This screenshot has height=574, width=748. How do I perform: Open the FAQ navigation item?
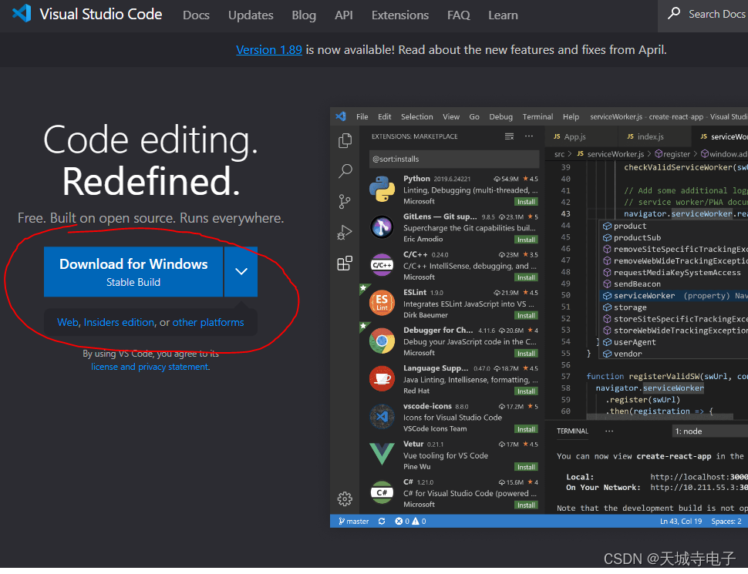(x=458, y=15)
